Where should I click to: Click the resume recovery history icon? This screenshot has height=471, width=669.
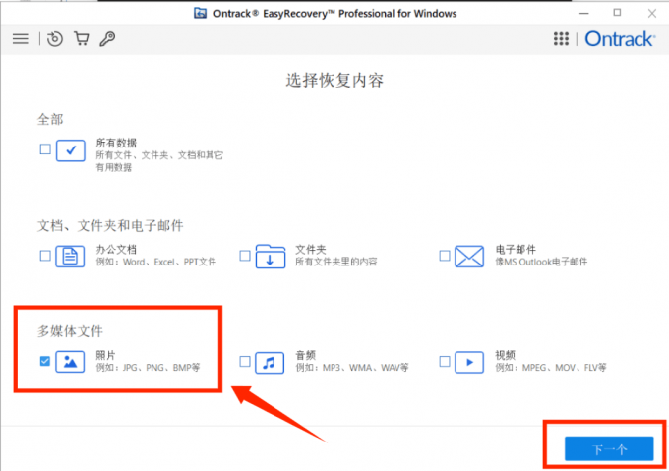(x=55, y=39)
